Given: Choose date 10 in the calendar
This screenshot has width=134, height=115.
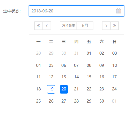Looking at the screenshot, I should click(115, 66).
